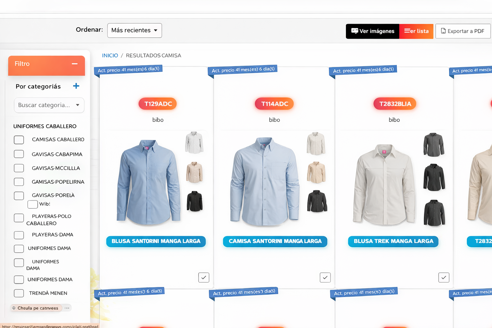Select checkmark icon on Blusa Trek card
The image size is (492, 328).
[444, 277]
